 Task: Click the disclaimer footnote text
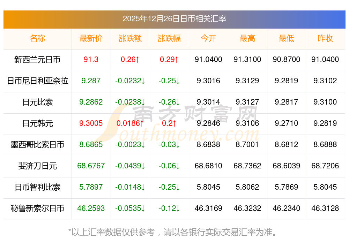[173, 232]
